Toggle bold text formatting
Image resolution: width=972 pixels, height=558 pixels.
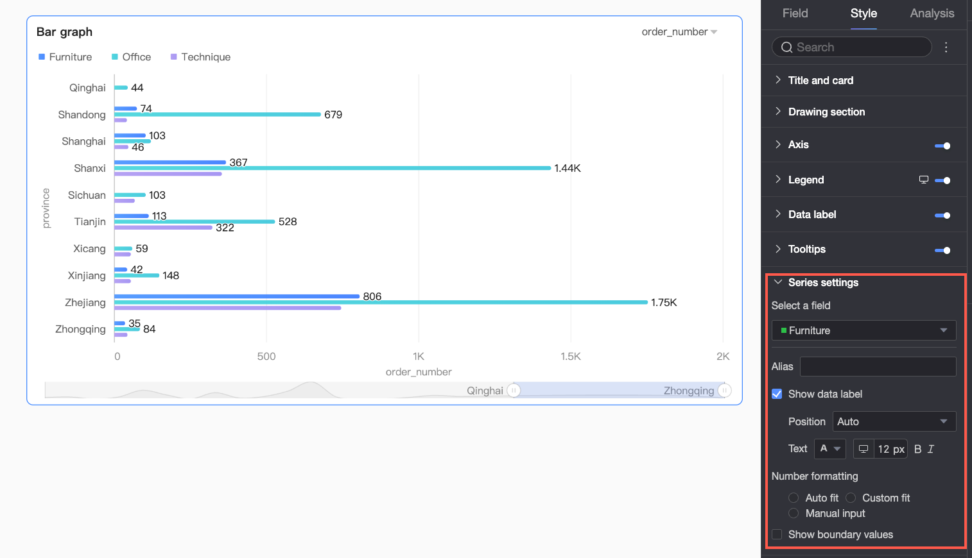918,449
